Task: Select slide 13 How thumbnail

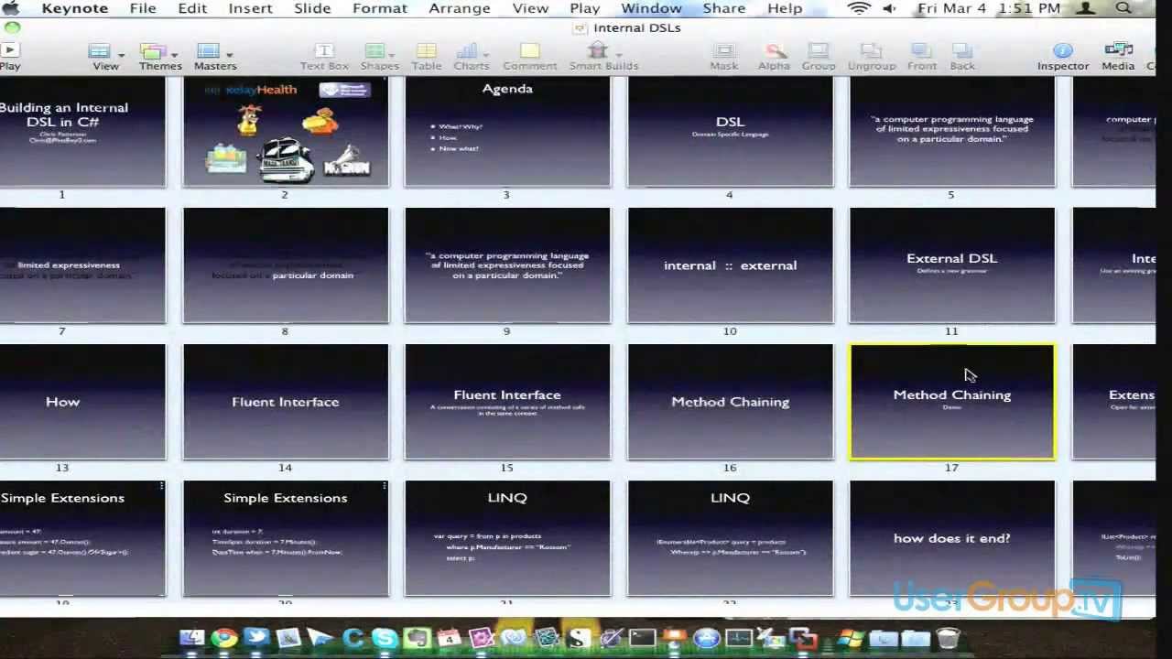Action: tap(82, 402)
